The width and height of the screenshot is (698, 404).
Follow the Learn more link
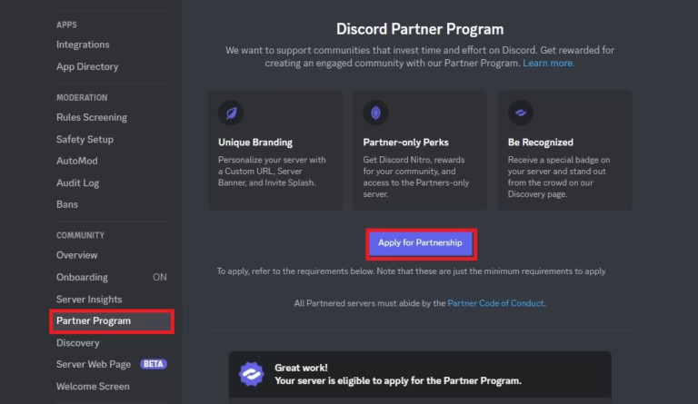pos(548,64)
